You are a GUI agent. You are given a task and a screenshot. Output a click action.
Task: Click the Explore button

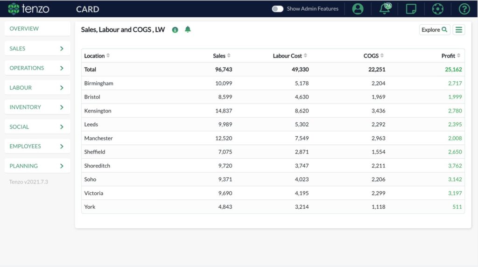point(435,29)
